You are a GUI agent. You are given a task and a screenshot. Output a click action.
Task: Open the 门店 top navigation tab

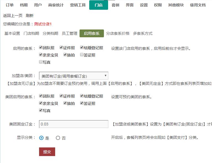pos(98,5)
